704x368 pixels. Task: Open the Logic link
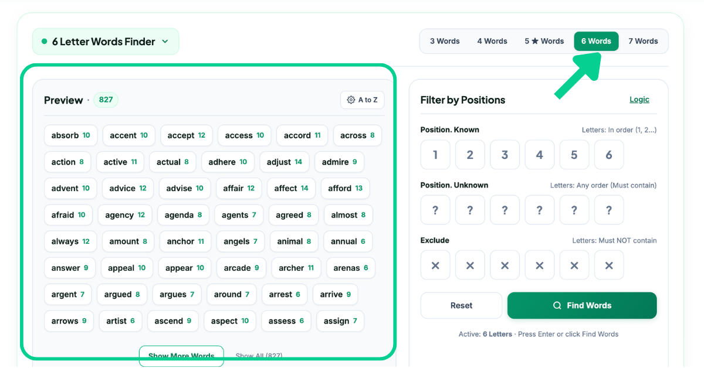[639, 100]
